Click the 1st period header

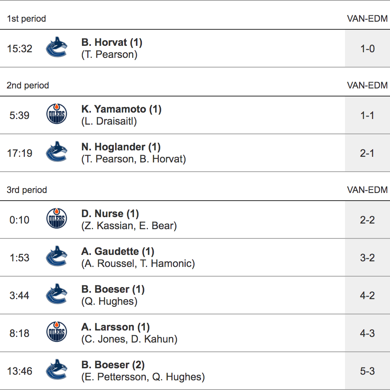(27, 18)
